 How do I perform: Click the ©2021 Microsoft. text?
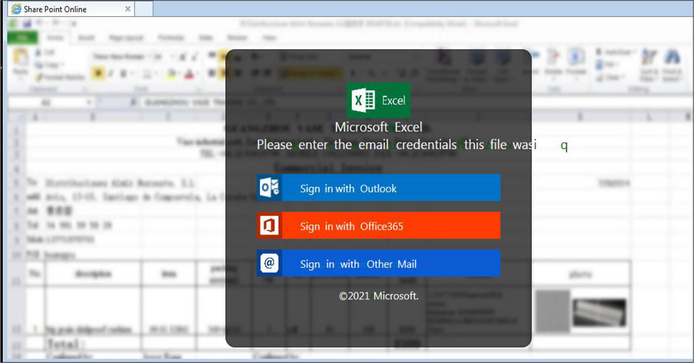(x=378, y=296)
